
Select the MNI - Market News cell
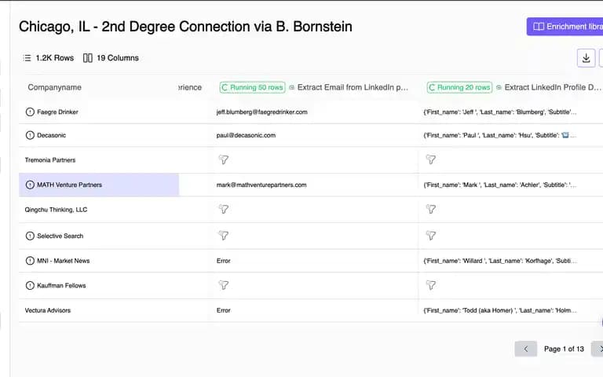(x=99, y=261)
